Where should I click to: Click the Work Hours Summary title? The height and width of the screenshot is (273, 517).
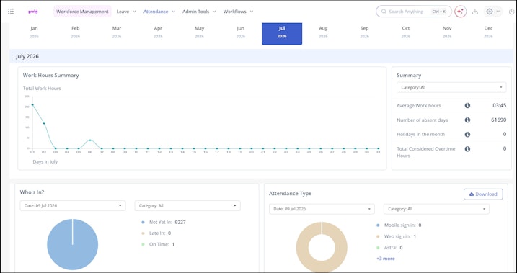click(x=50, y=76)
